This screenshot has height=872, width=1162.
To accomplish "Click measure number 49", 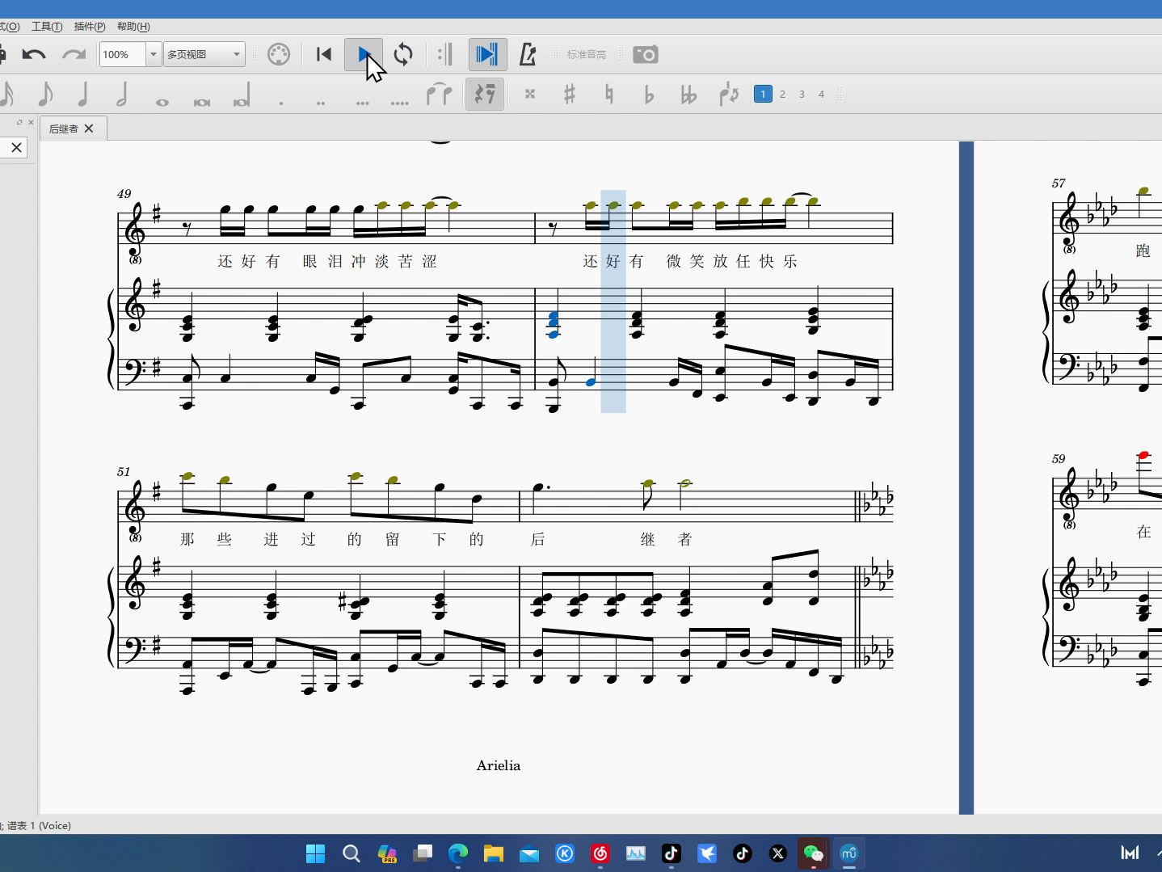I will coord(124,194).
